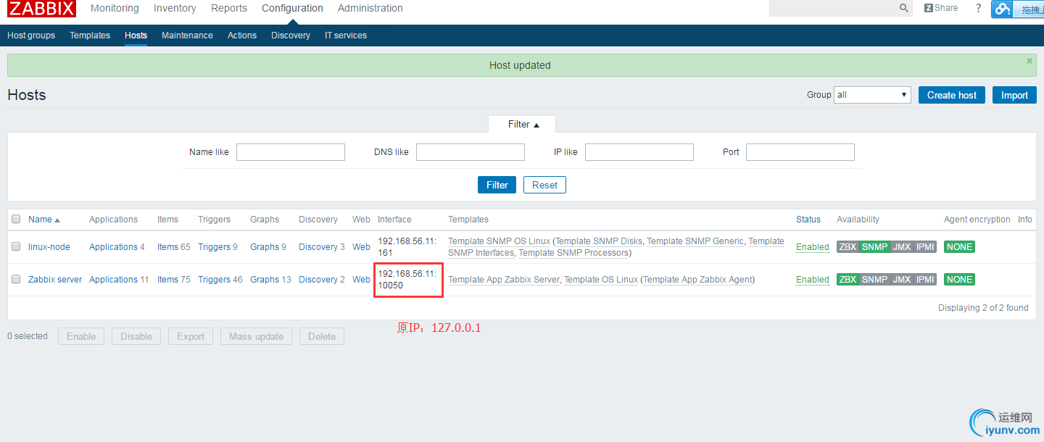The image size is (1044, 442).
Task: Click the Import button
Action: click(x=1014, y=95)
